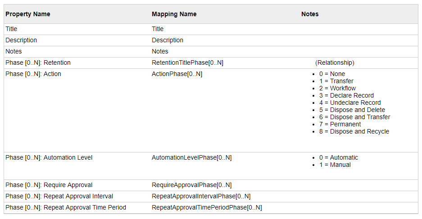The image size is (422, 219).
Task: Click the "1 = Manual" list item
Action: tap(335, 165)
